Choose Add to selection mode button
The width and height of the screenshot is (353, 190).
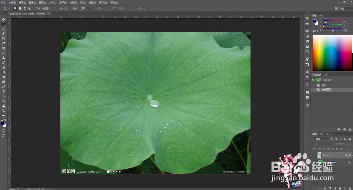(20, 8)
